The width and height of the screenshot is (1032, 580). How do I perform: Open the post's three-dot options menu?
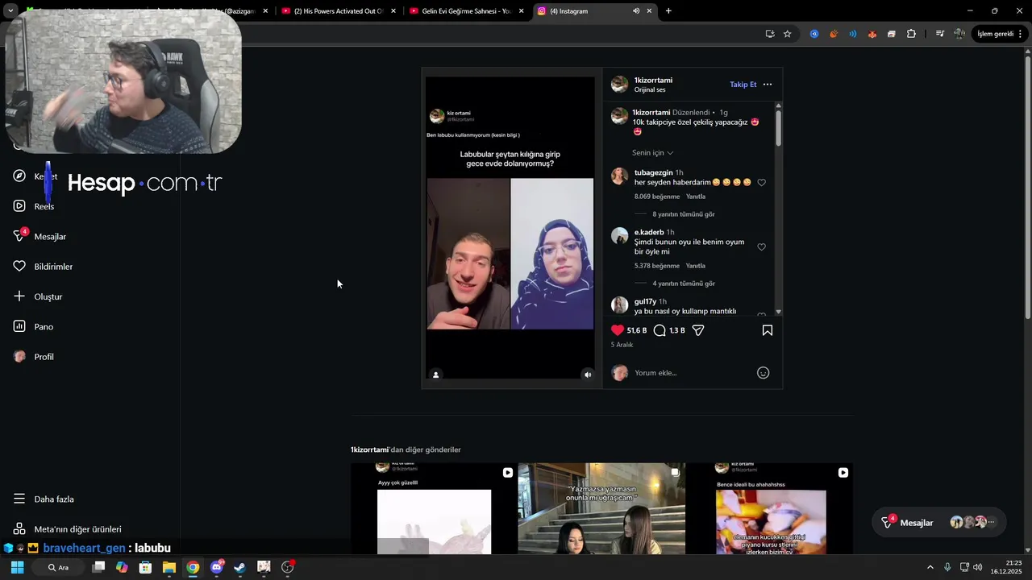click(x=768, y=85)
